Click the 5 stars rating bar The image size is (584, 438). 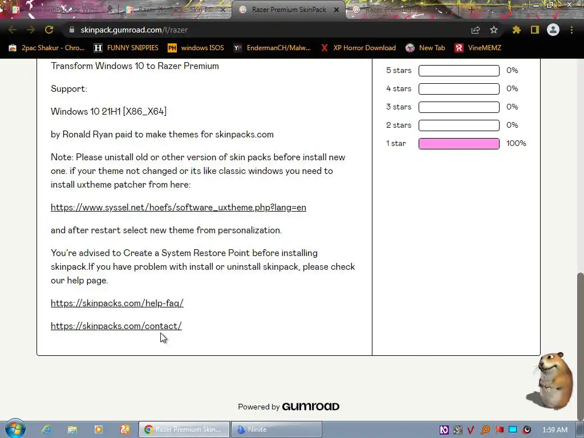tap(459, 70)
